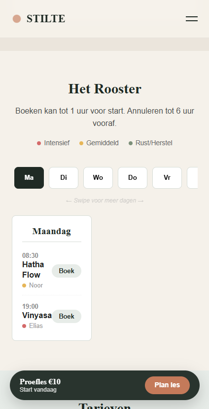Click the Start vandaag subtitle
The width and height of the screenshot is (209, 409).
coord(38,390)
